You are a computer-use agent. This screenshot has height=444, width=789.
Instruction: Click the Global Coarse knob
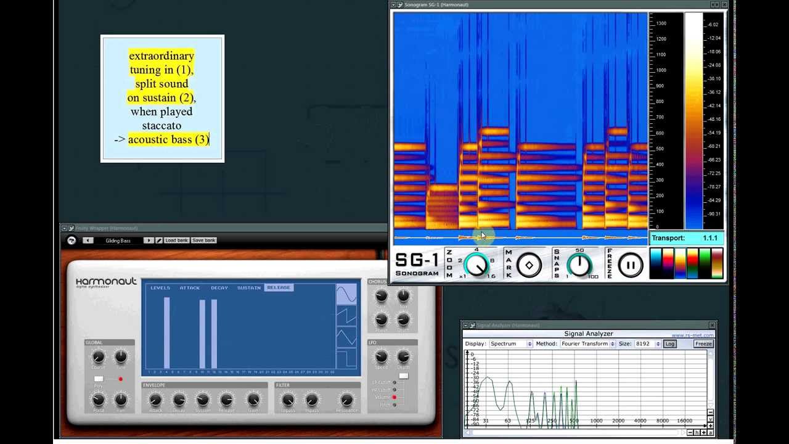pos(98,356)
